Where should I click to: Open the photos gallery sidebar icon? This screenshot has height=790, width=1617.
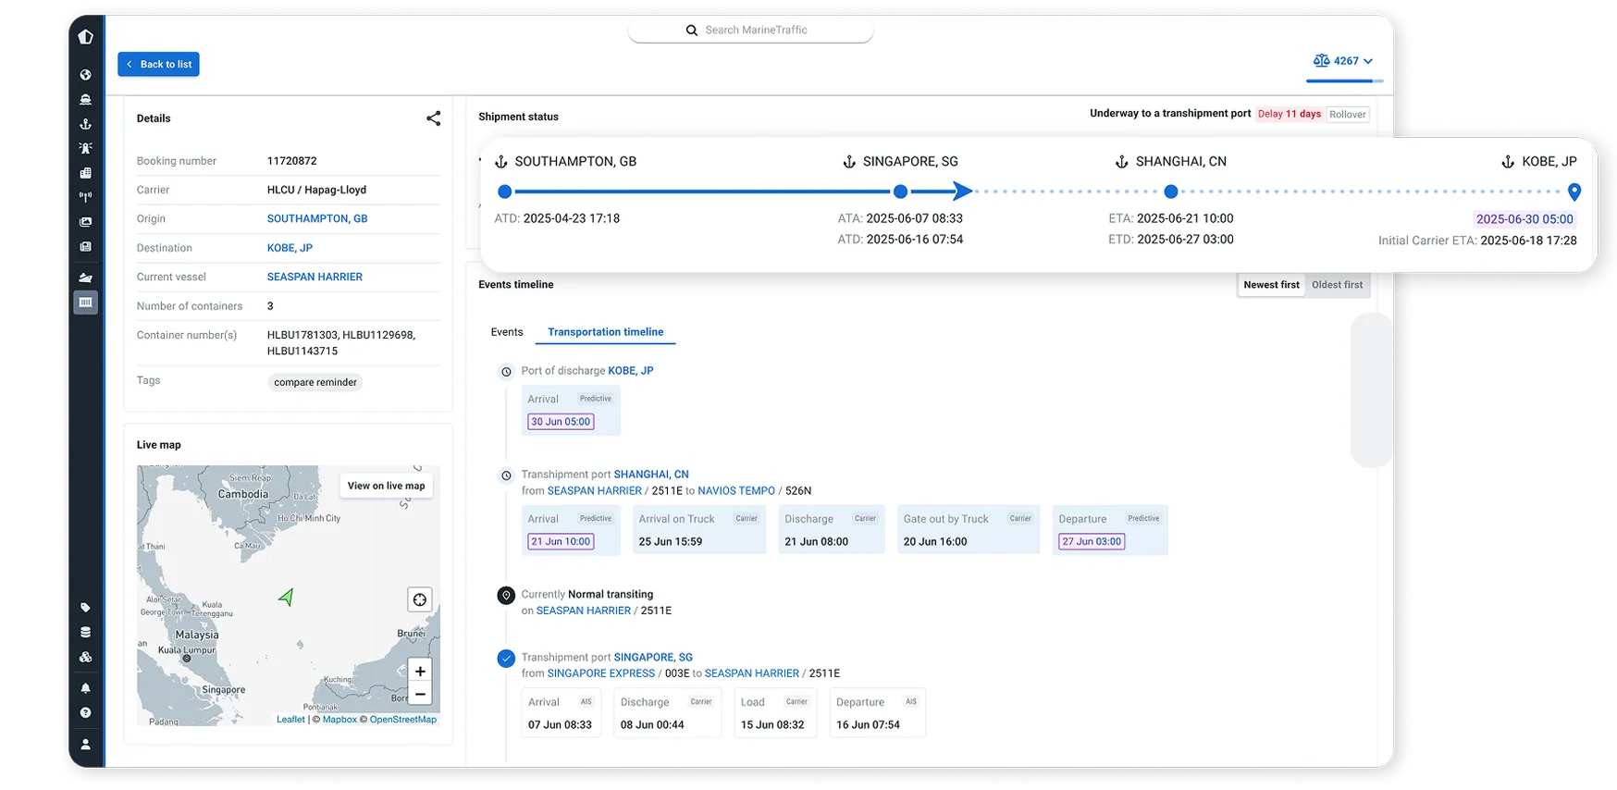86,222
